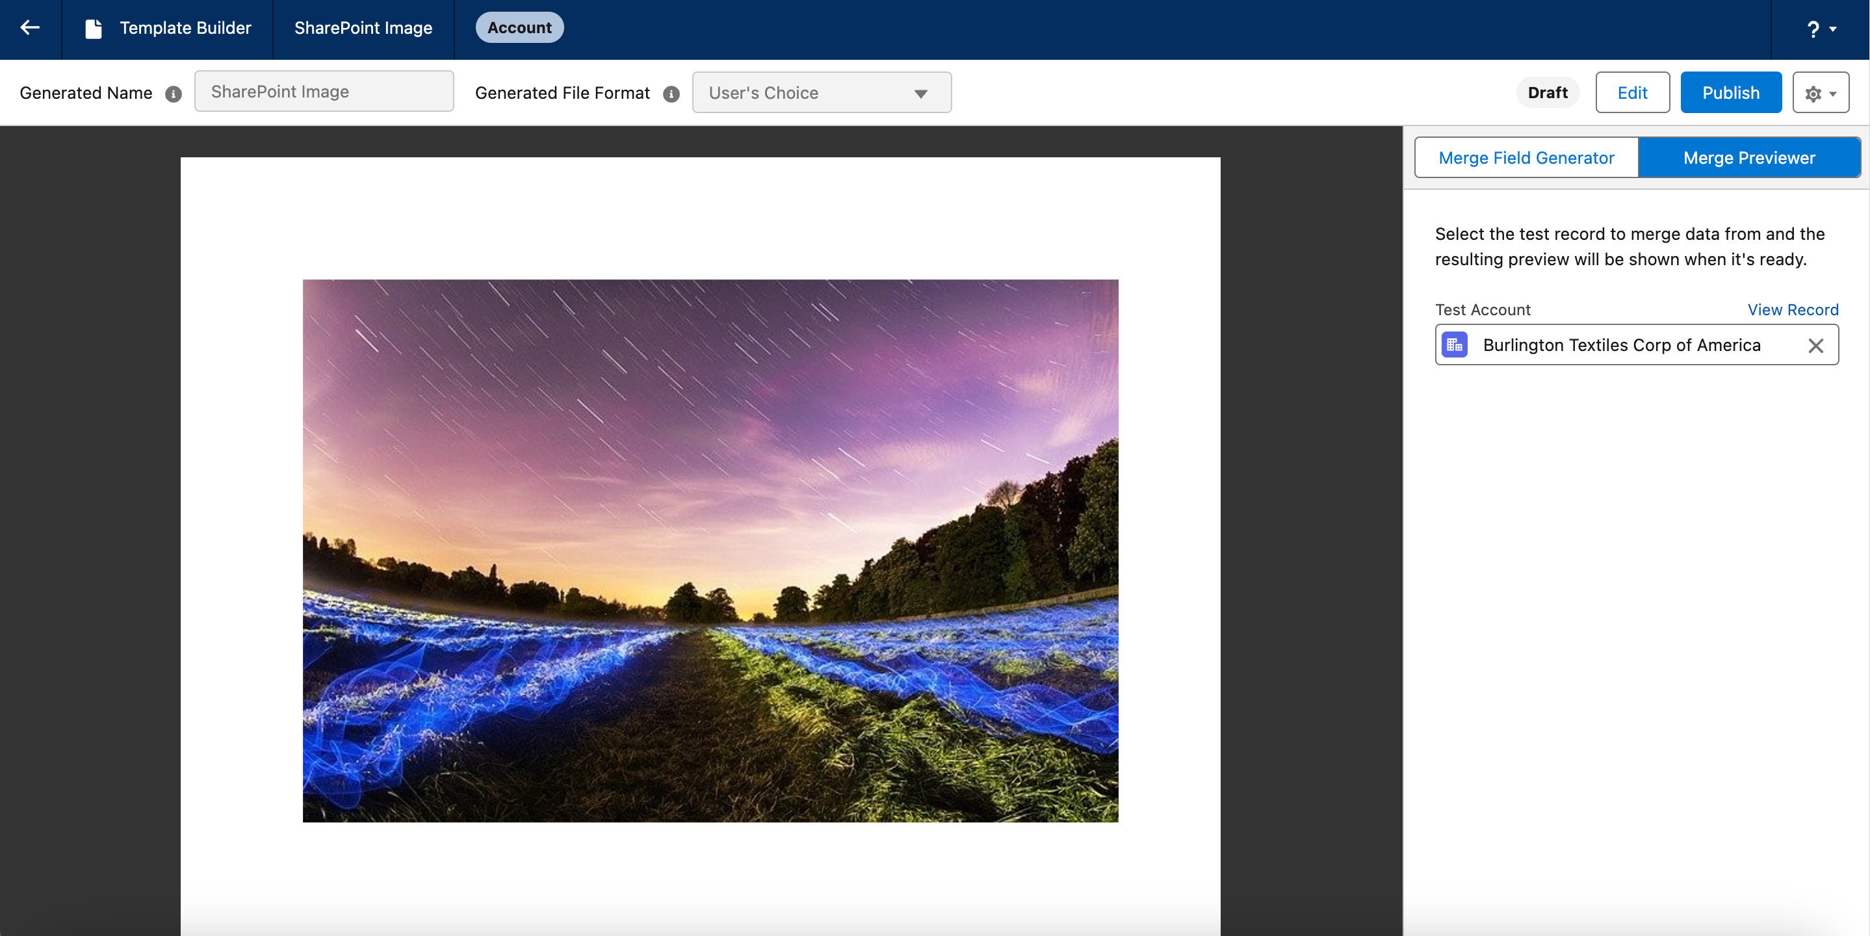Click the Account object pill
Image resolution: width=1870 pixels, height=936 pixels.
point(519,27)
